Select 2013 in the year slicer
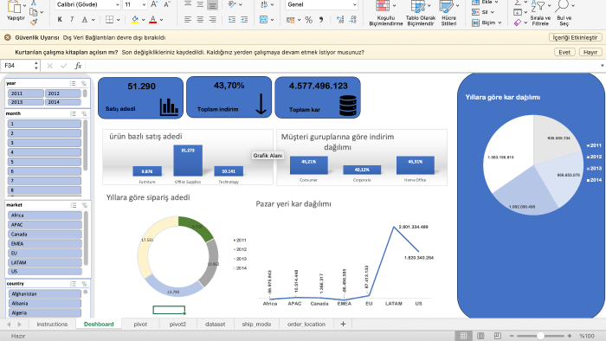Screen dimensions: 606x341 (x=25, y=102)
